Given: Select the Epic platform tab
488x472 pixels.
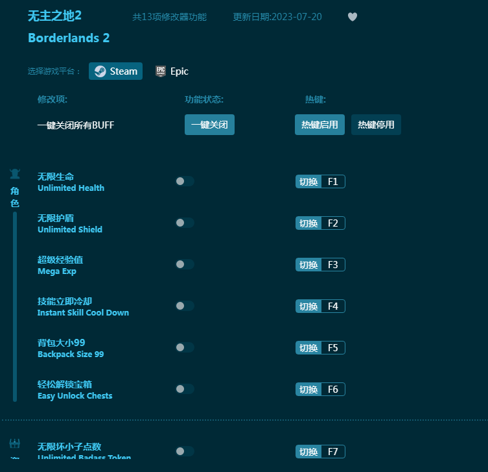Looking at the screenshot, I should coord(172,71).
